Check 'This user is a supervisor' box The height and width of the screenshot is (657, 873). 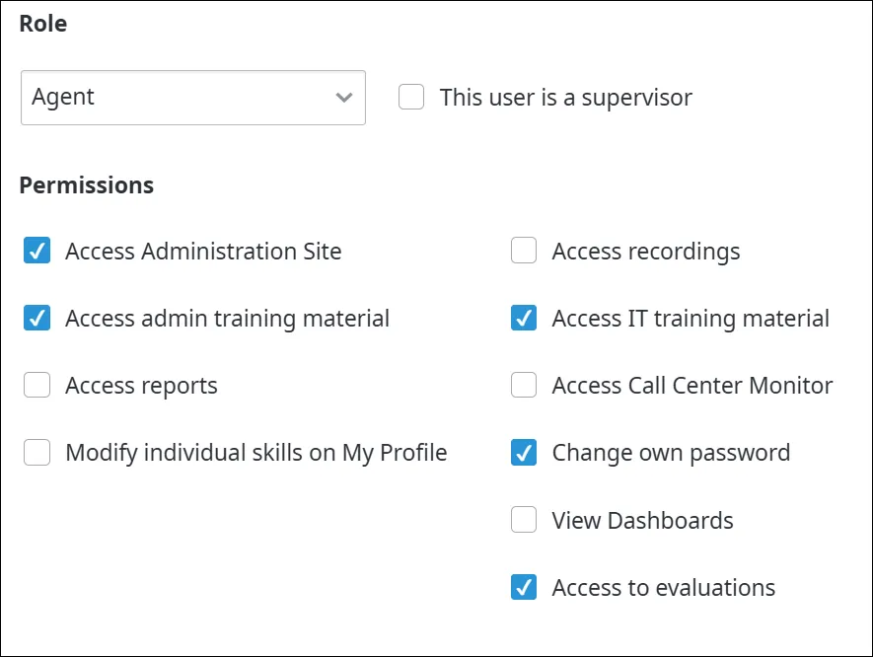[411, 97]
